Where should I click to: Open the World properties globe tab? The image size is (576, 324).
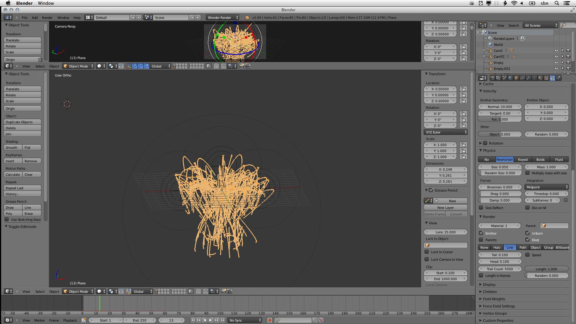coord(510,78)
